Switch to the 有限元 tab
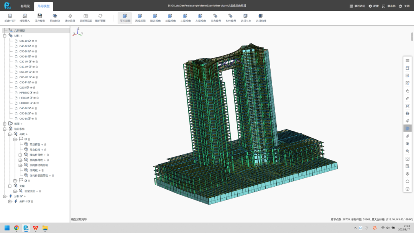Image resolution: width=414 pixels, height=233 pixels. click(x=25, y=6)
